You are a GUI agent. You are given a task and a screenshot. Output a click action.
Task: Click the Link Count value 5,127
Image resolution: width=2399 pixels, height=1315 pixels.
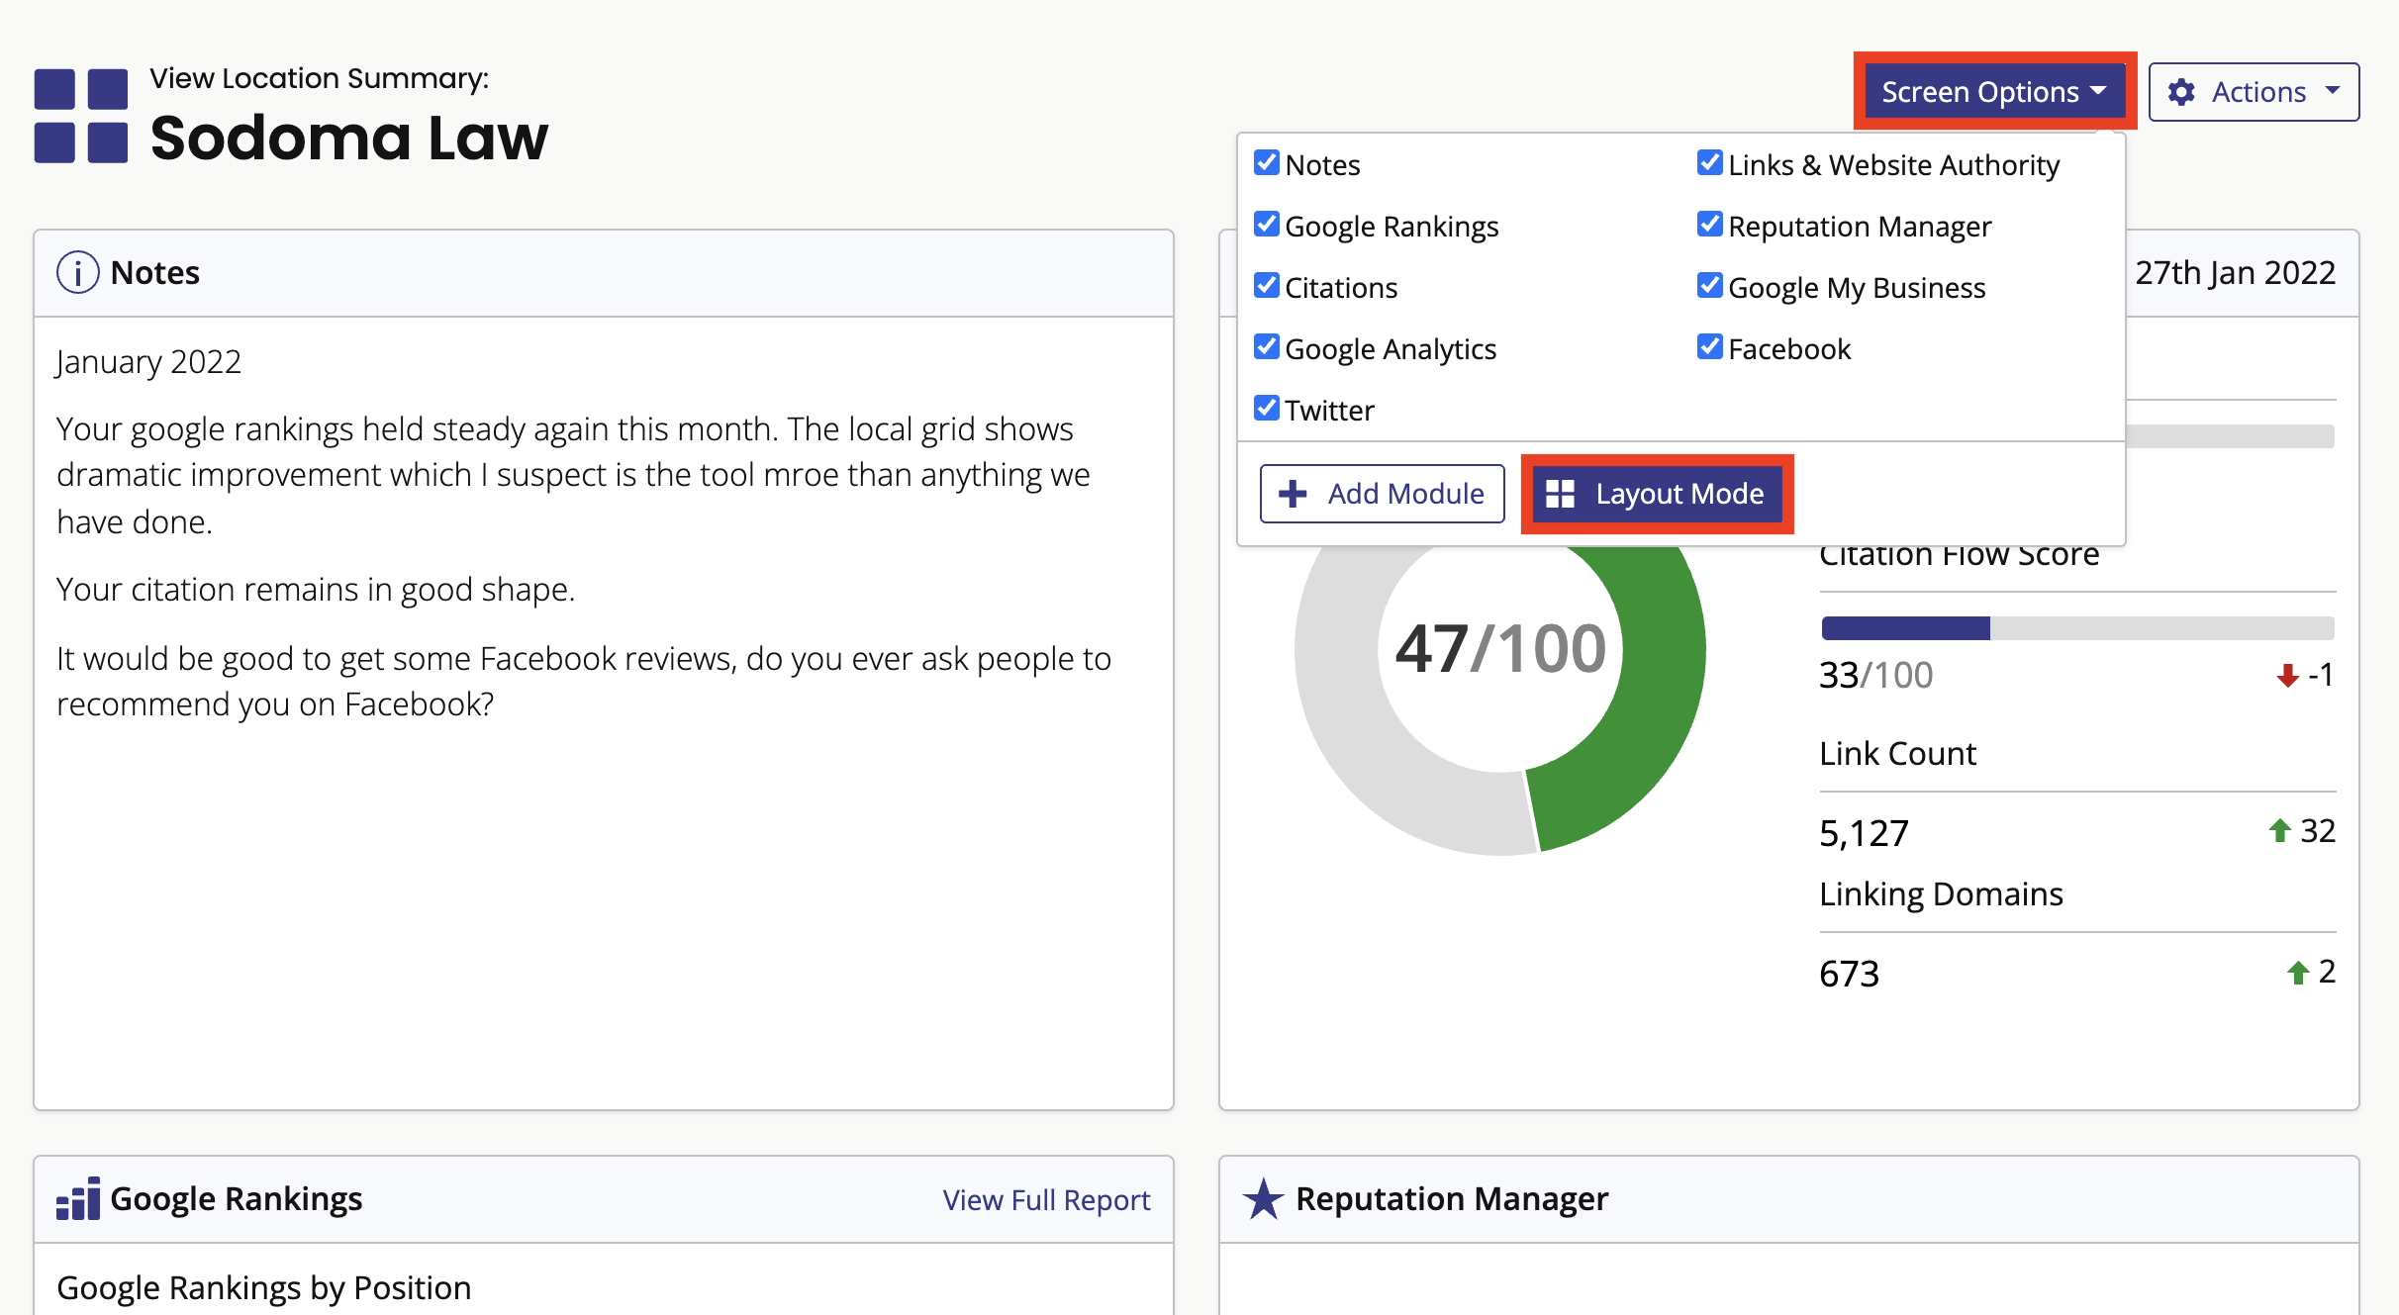point(1864,833)
